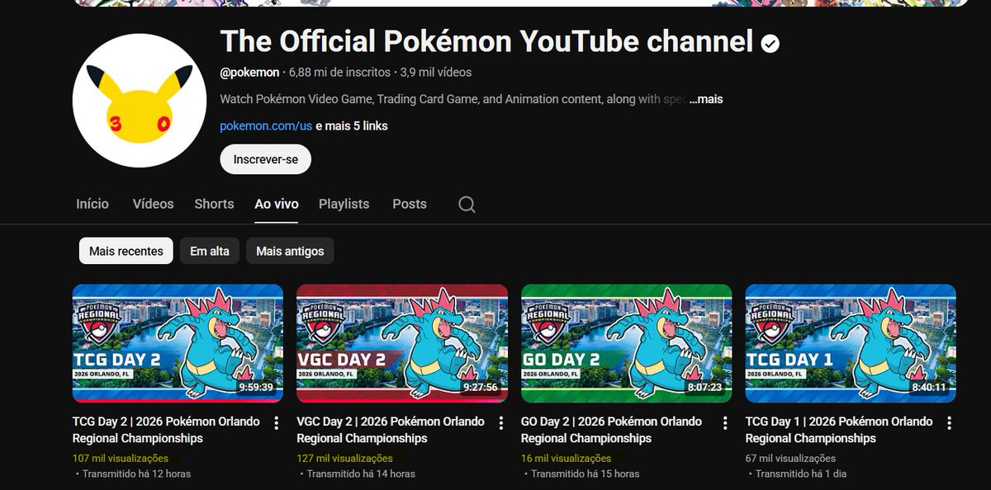Select the Mais antigos filter chip
This screenshot has height=490, width=991.
click(x=290, y=251)
